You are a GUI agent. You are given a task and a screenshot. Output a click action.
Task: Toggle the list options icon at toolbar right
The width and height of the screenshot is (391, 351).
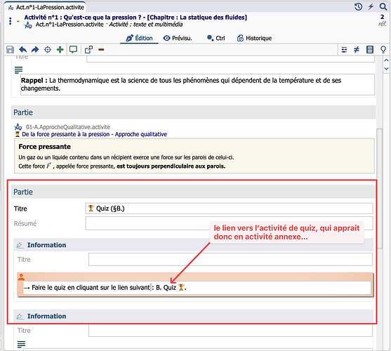click(344, 50)
